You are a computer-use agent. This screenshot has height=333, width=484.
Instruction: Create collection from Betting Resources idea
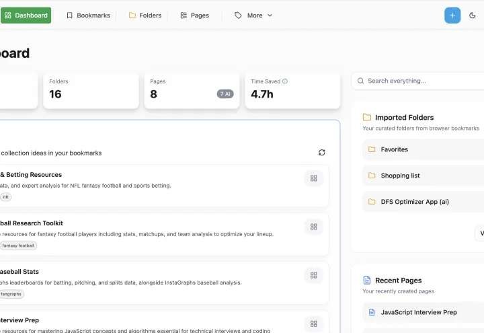point(314,178)
